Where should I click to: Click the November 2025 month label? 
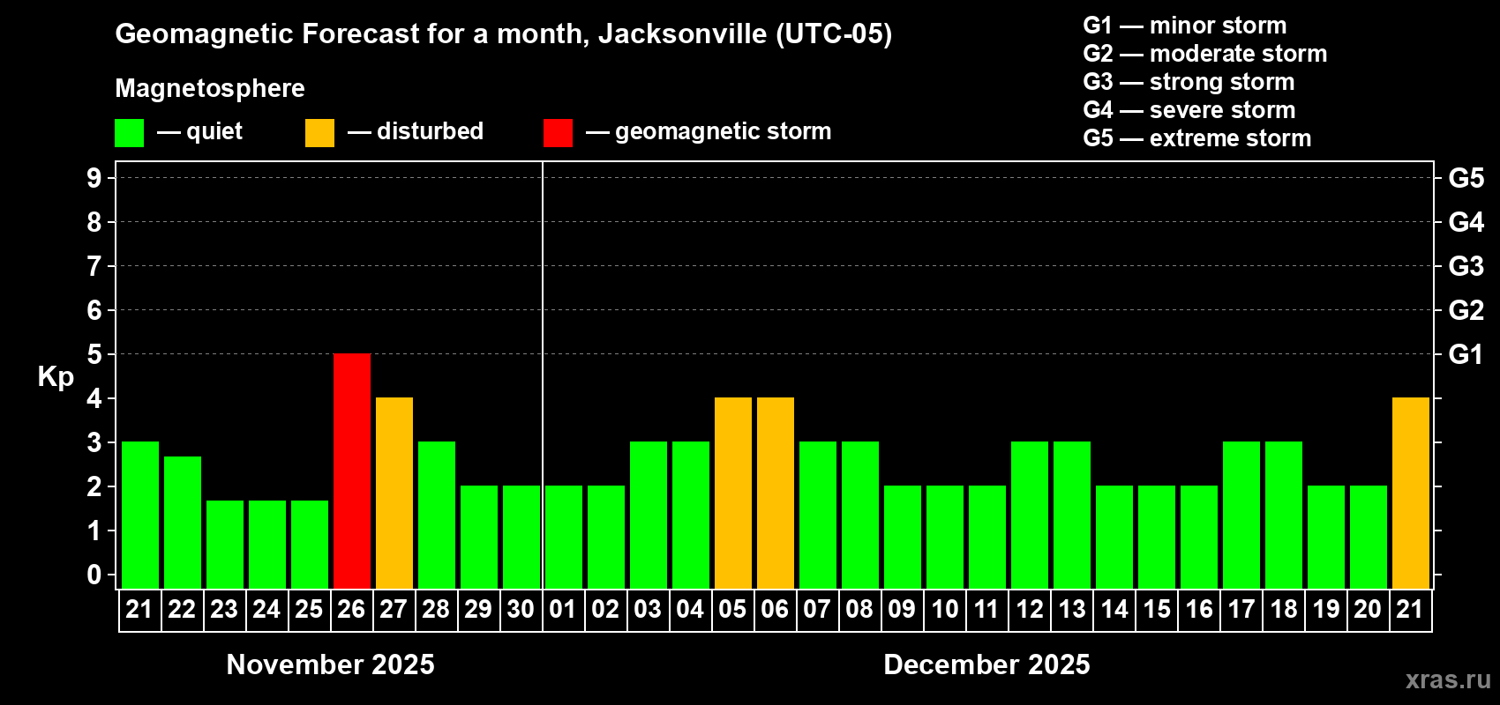pyautogui.click(x=331, y=664)
